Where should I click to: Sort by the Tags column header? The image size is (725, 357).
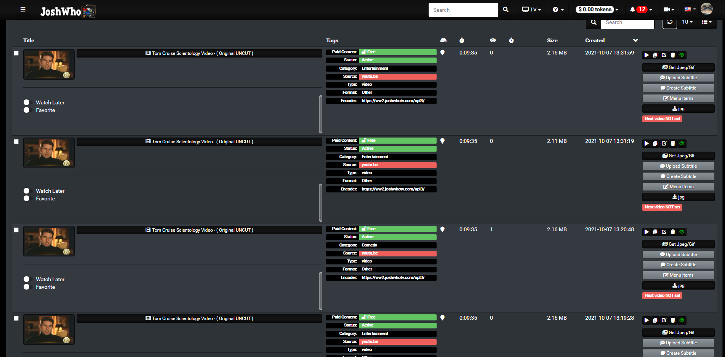click(332, 40)
